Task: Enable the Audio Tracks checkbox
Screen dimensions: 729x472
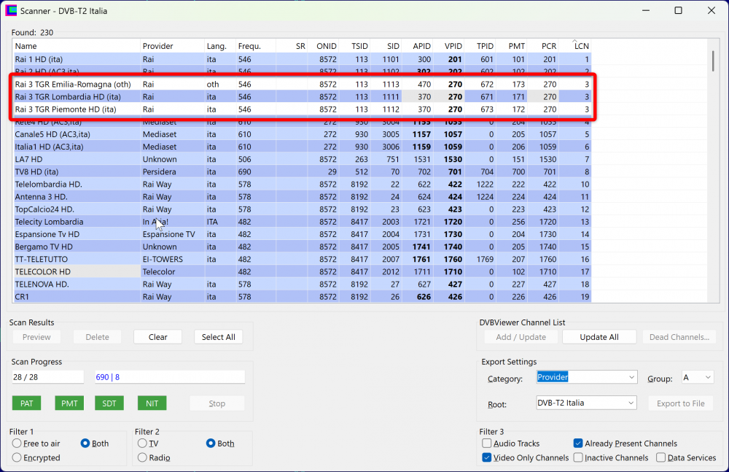Action: [487, 444]
